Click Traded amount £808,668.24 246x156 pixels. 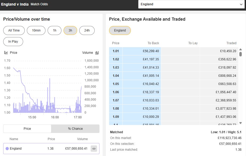(x=227, y=76)
